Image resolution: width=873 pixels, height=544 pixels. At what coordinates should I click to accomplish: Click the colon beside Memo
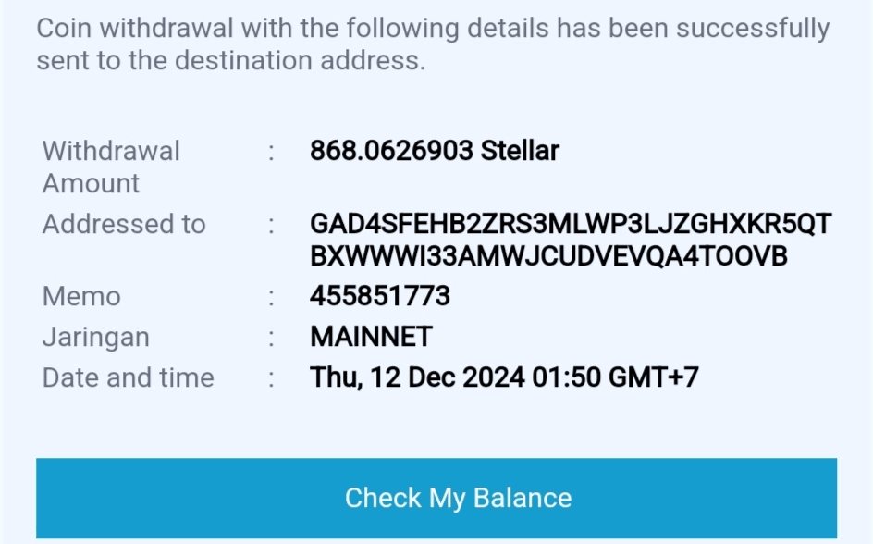272,296
